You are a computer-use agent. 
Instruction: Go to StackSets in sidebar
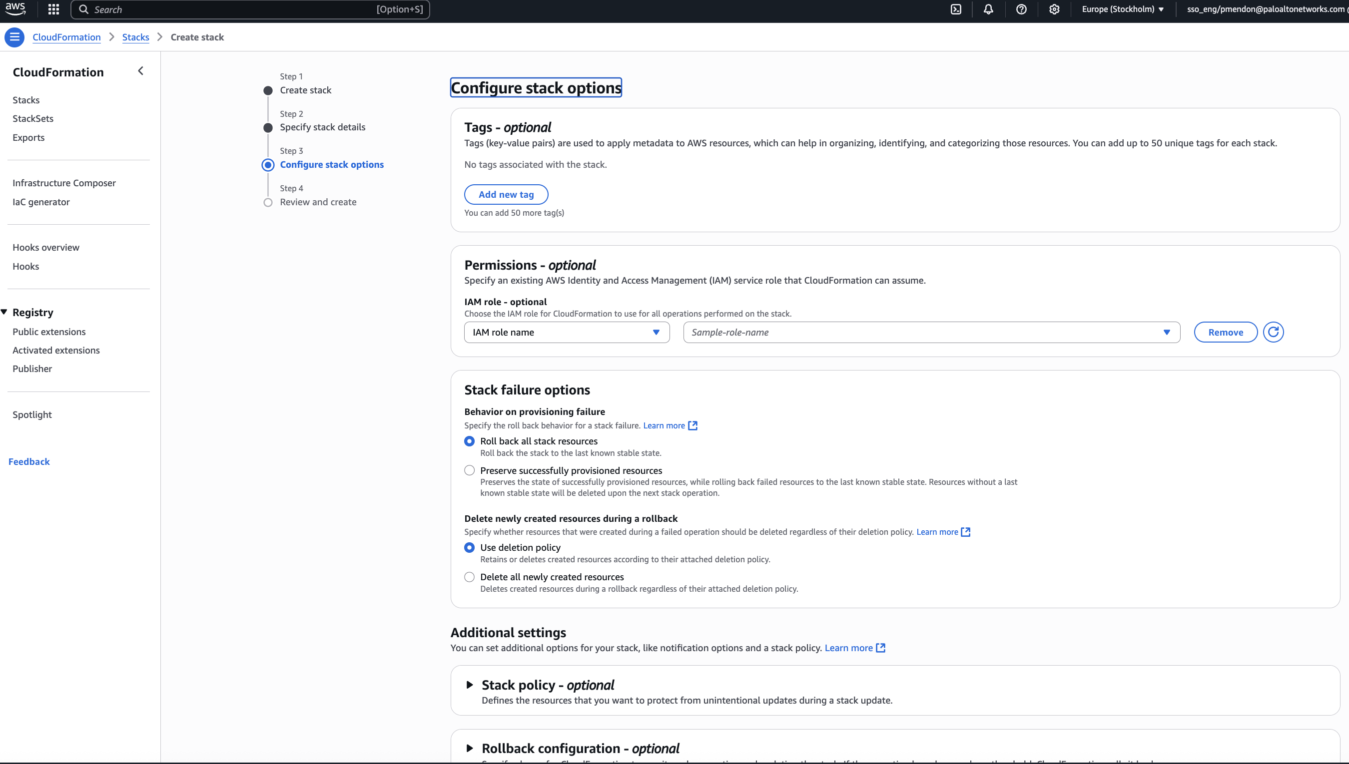33,118
